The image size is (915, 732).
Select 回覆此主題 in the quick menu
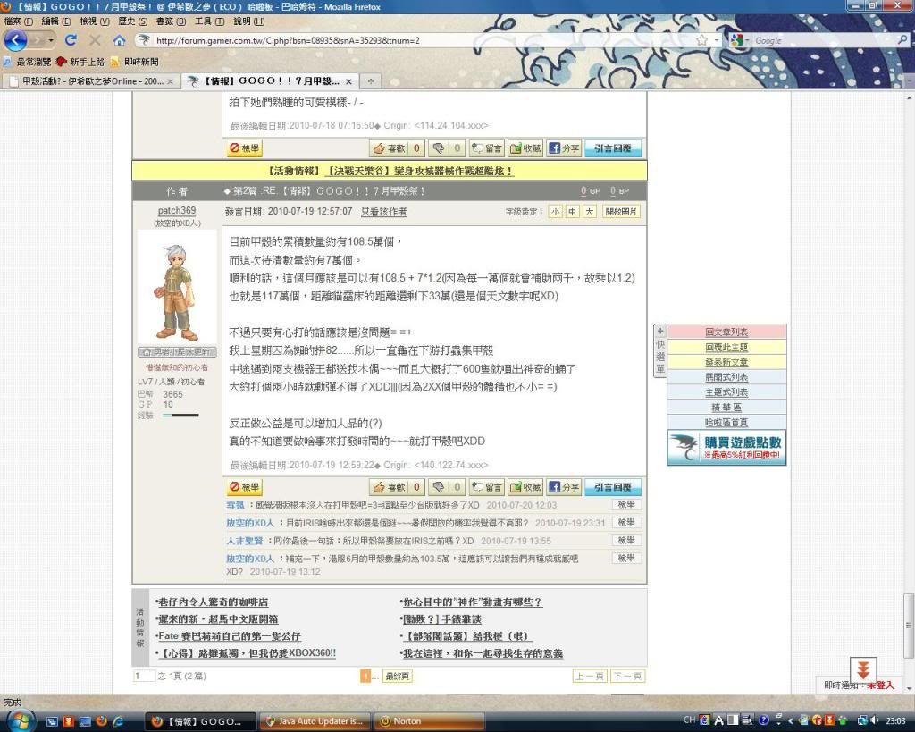click(x=726, y=347)
